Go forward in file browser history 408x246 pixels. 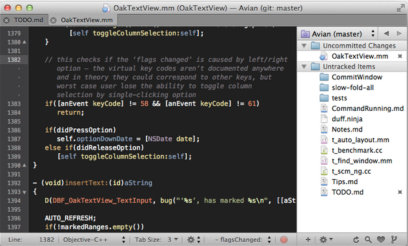pyautogui.click(x=399, y=33)
